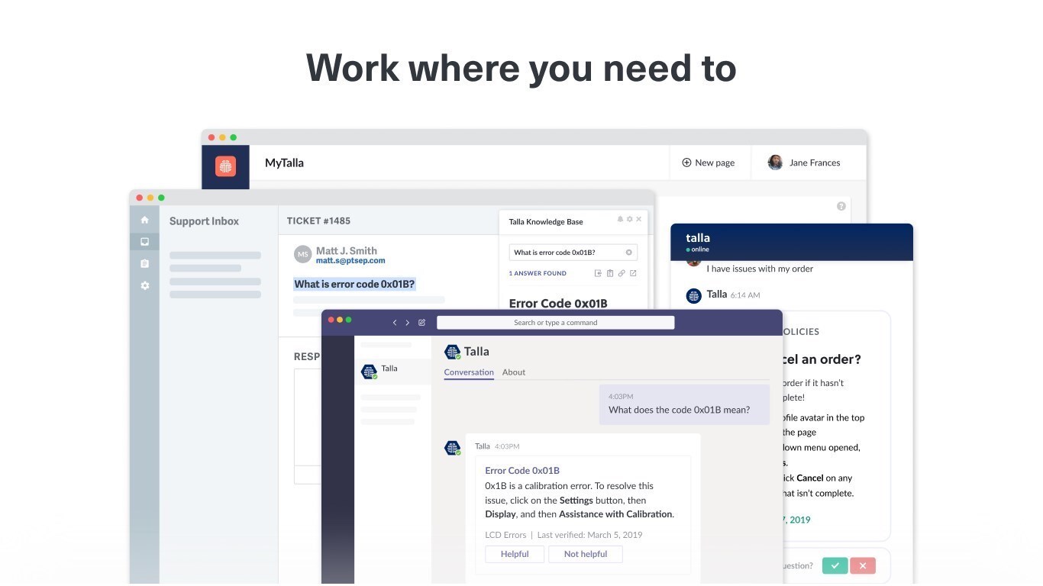Image resolution: width=1043 pixels, height=586 pixels.
Task: Click Talla logo beside the Talla heading
Action: (x=452, y=352)
